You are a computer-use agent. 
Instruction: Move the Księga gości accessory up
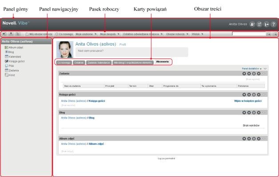point(244,95)
